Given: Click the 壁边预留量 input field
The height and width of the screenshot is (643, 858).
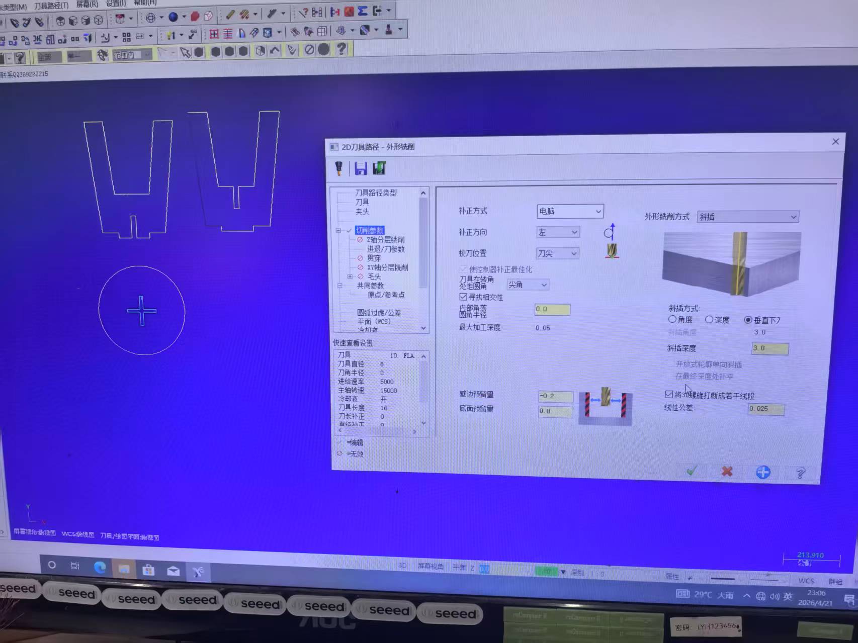Looking at the screenshot, I should [556, 396].
